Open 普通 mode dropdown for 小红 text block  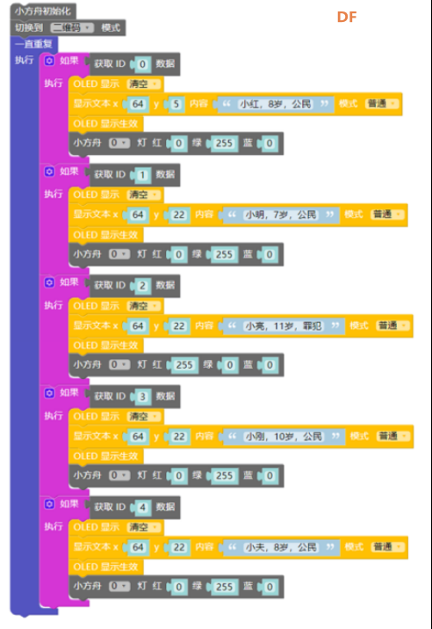tap(382, 104)
